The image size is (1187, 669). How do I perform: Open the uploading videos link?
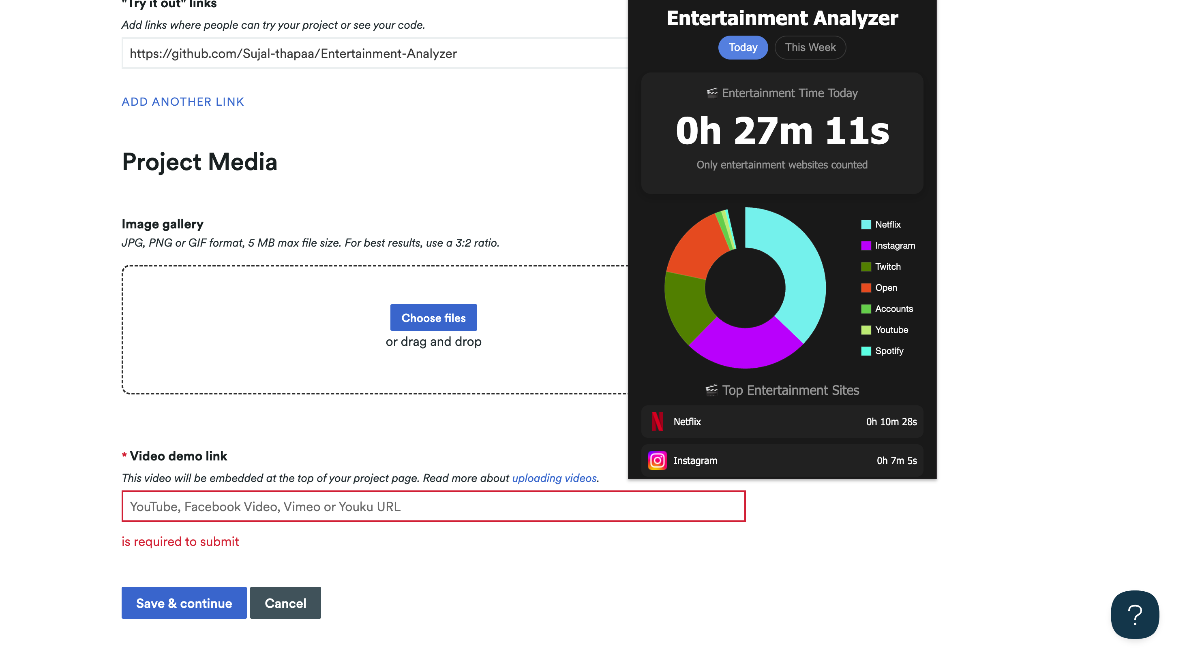[554, 478]
